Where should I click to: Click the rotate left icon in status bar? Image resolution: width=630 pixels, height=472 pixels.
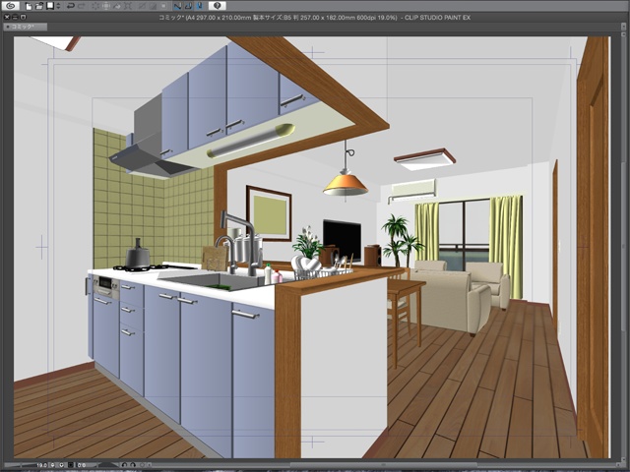click(124, 465)
